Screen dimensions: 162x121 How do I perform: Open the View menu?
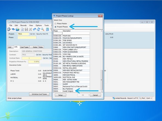(x=31, y=25)
